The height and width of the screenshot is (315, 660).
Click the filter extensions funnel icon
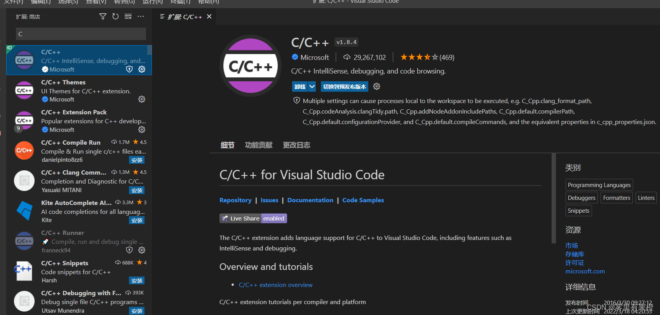[103, 16]
